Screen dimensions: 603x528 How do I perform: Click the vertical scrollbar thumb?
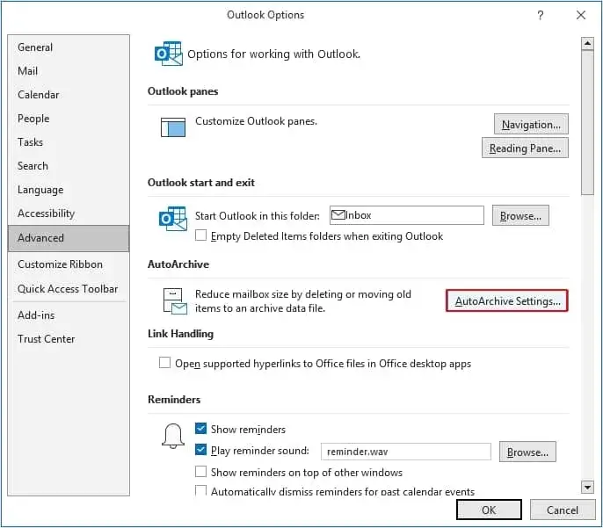pos(587,122)
